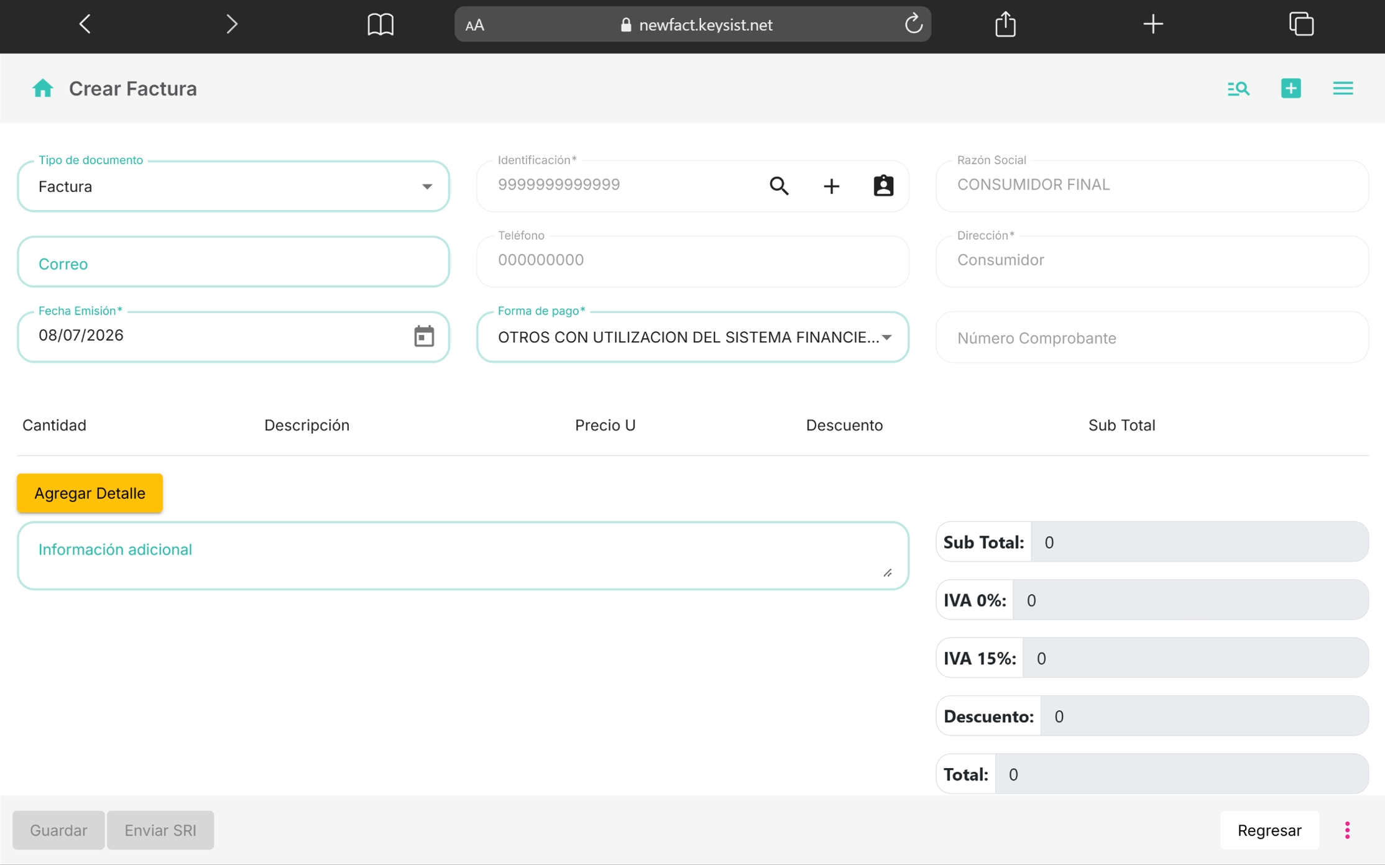
Task: Focus the Dirección field
Action: [1152, 261]
